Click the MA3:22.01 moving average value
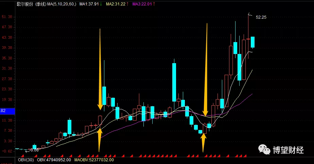The image size is (314, 164). (142, 4)
